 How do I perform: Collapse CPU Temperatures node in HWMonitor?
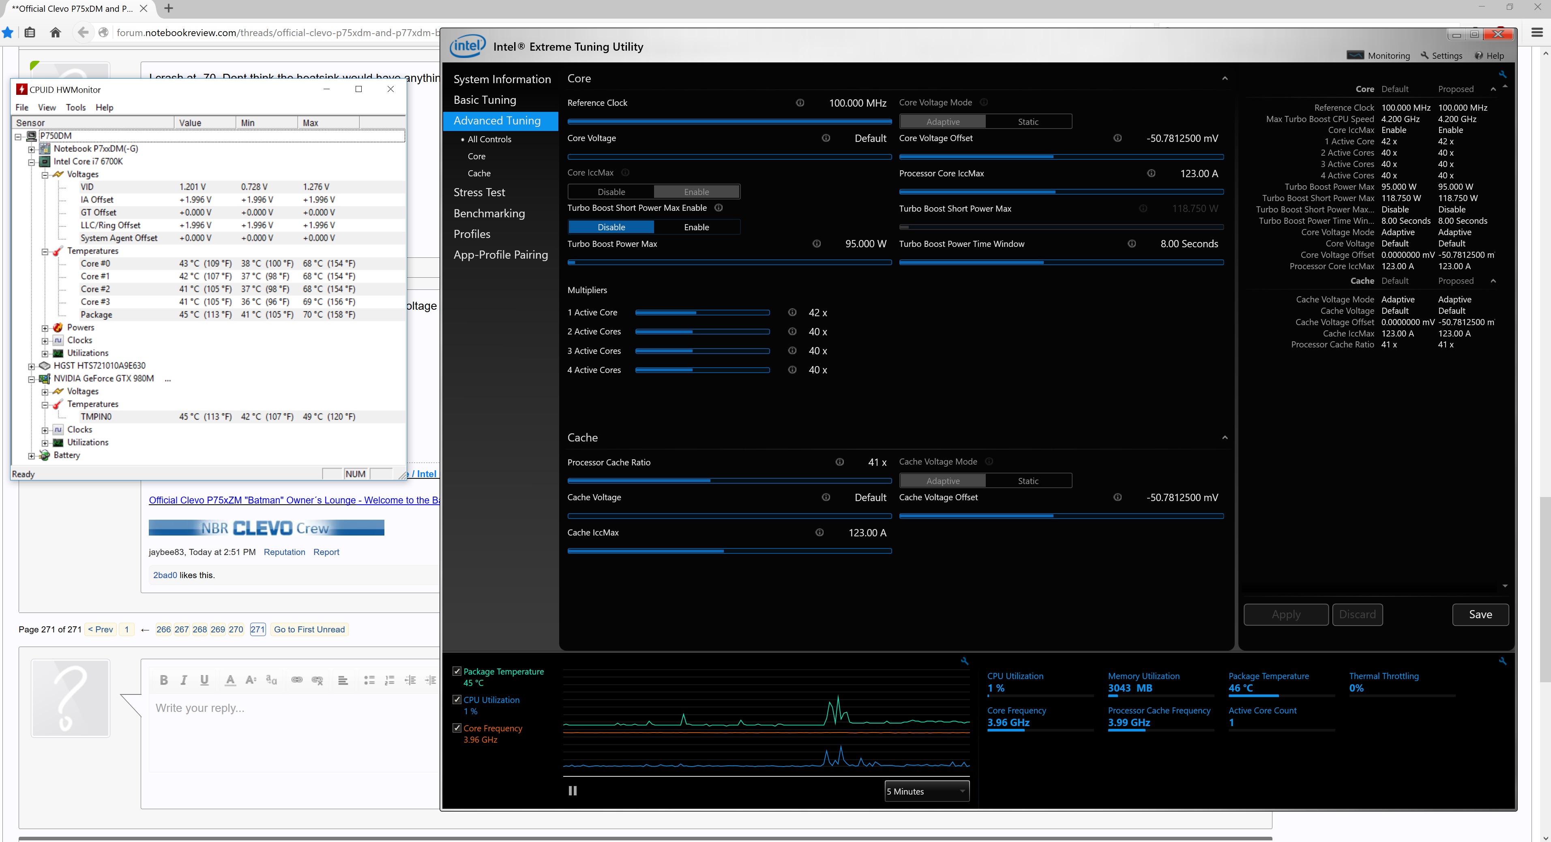tap(45, 252)
